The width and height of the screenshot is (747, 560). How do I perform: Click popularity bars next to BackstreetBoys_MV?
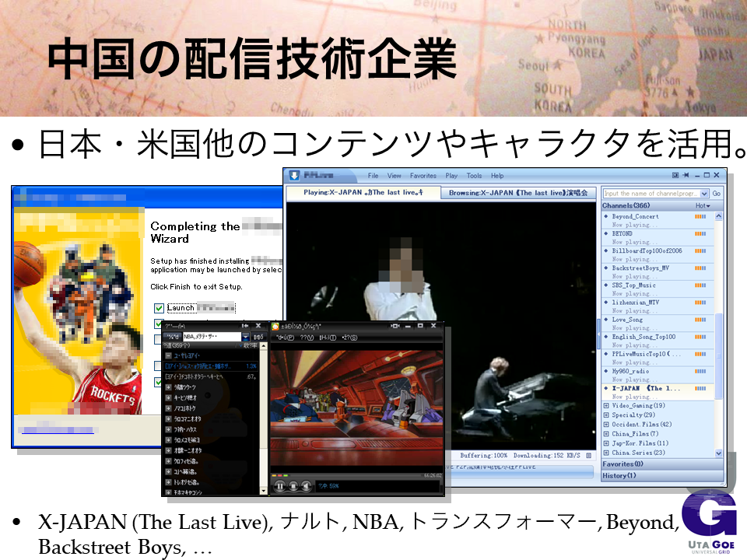coord(700,268)
